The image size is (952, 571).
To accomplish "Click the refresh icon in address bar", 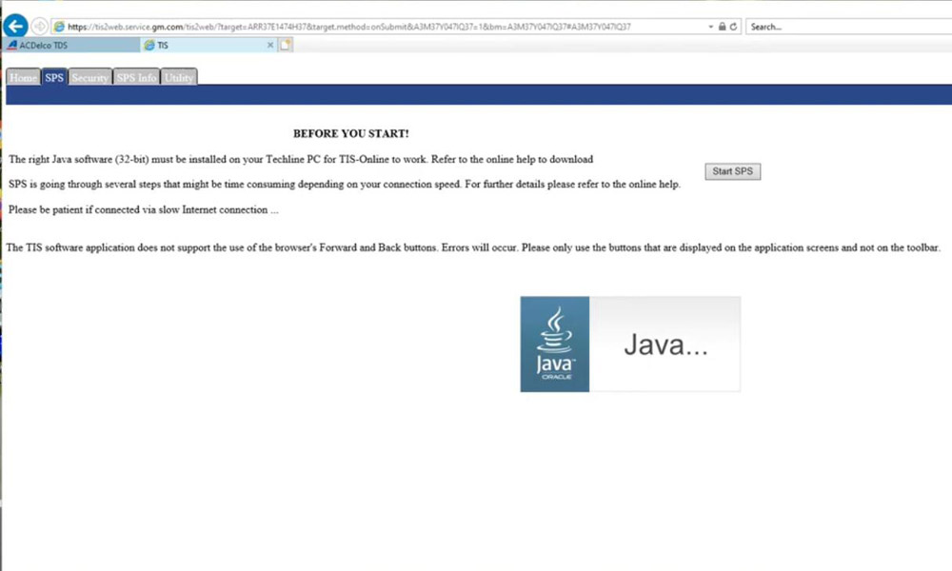I will coord(734,27).
